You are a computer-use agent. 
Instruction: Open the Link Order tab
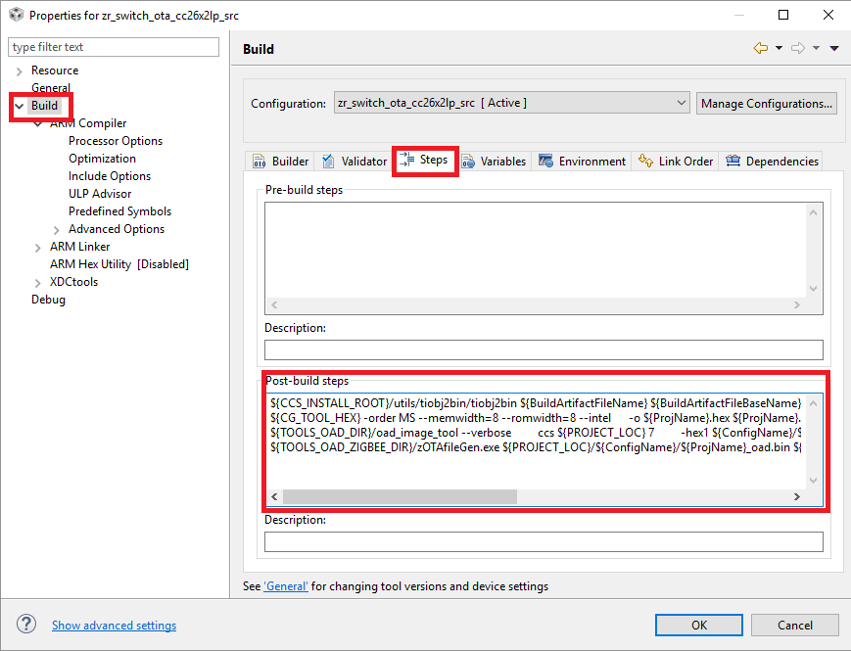point(676,162)
